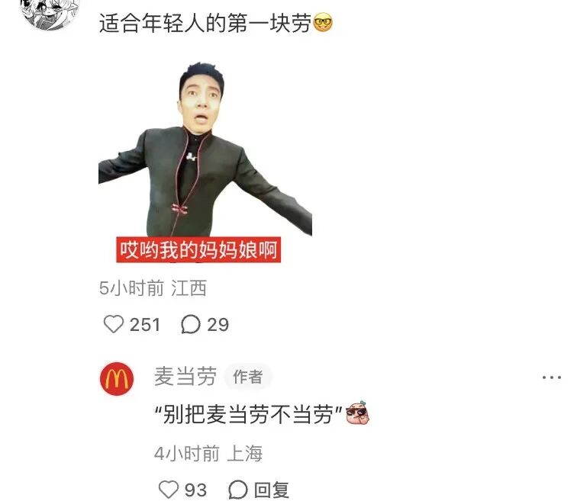
Task: Tap the 4小时前 上海 timestamp
Action: [x=208, y=453]
